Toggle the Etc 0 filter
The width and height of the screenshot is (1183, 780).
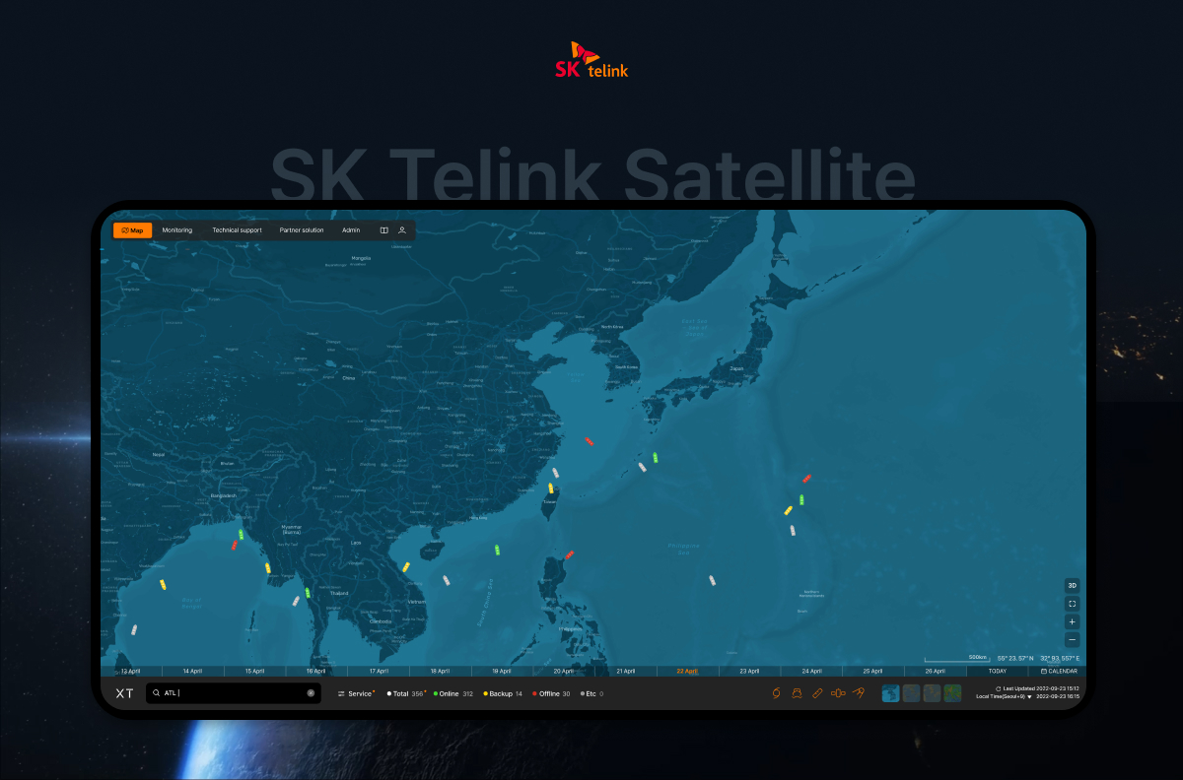pos(591,693)
